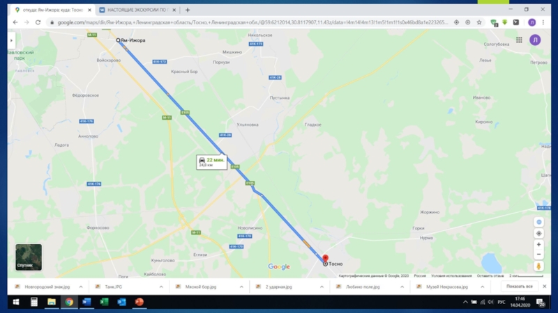Zoom out the map
The width and height of the screenshot is (558, 313).
[538, 255]
